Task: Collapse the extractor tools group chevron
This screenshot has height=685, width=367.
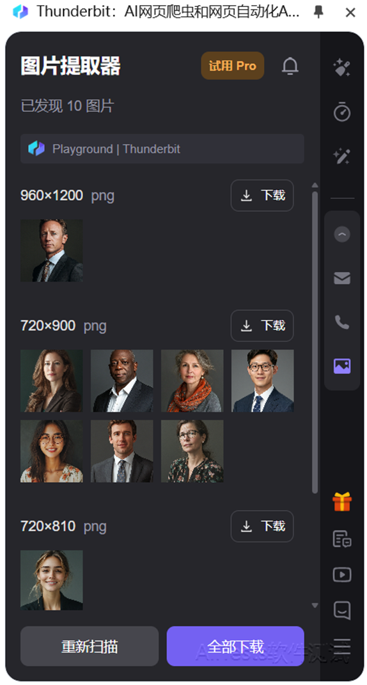Action: click(341, 235)
